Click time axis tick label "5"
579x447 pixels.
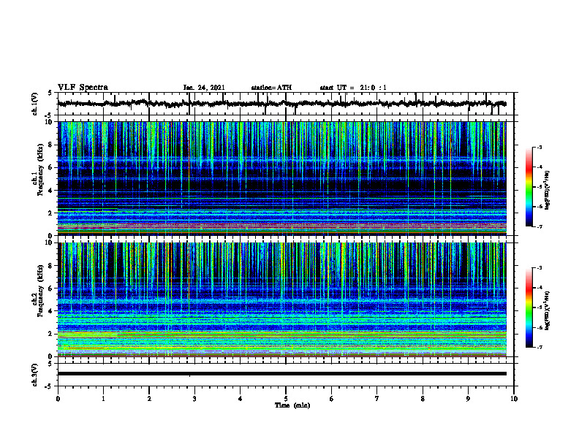click(286, 399)
